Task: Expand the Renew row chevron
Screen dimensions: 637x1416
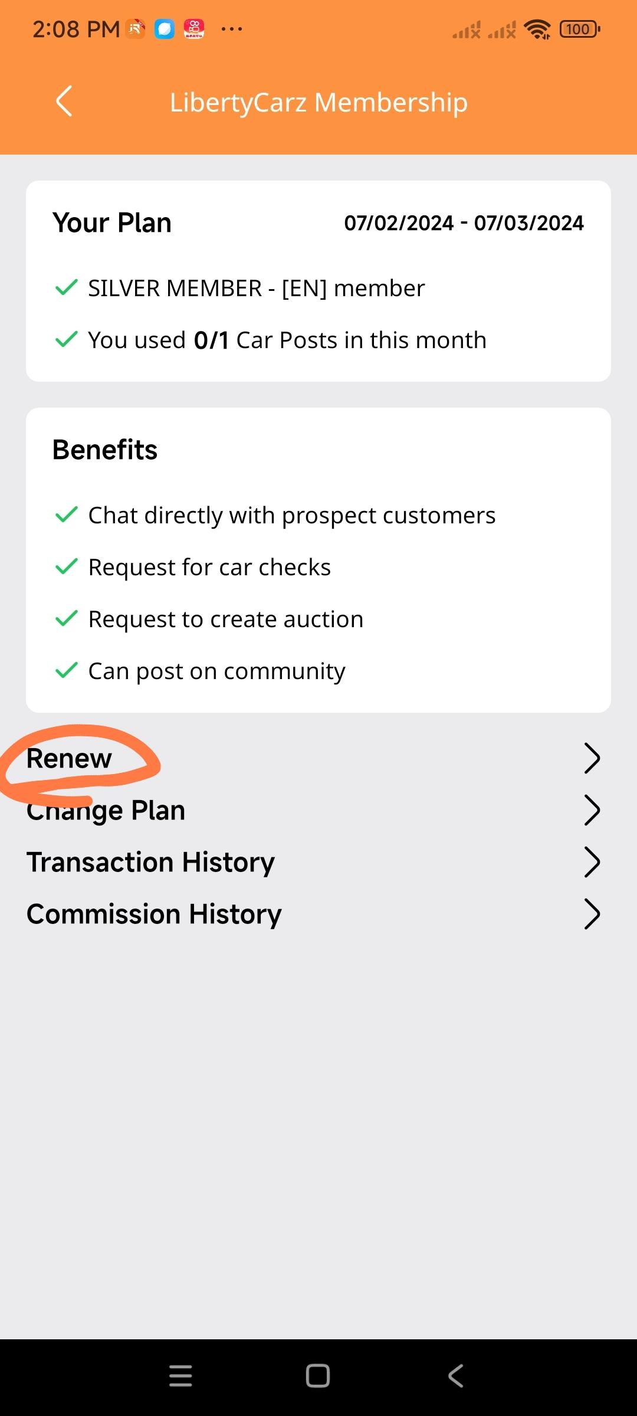Action: (x=592, y=758)
